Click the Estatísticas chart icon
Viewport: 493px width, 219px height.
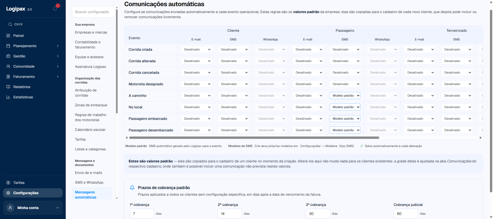coord(8,97)
